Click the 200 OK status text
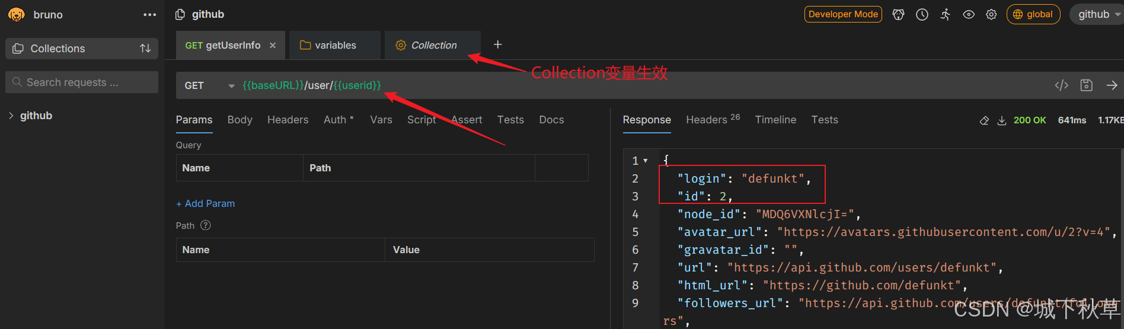The image size is (1124, 329). [x=1030, y=120]
